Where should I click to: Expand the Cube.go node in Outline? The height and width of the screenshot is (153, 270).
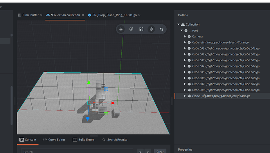point(185,43)
